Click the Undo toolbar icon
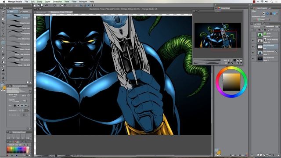Image resolution: width=281 pixels, height=158 pixels. (47, 5)
